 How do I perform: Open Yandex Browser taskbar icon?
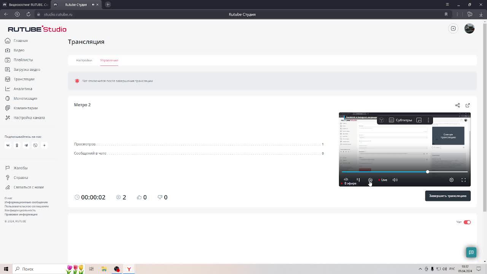click(x=129, y=269)
